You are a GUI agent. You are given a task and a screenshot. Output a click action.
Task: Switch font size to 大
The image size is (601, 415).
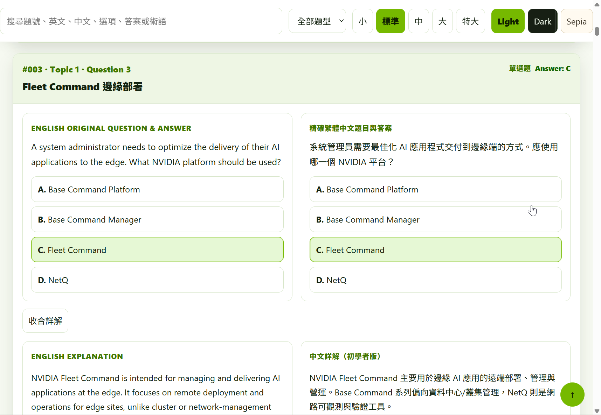click(x=442, y=21)
